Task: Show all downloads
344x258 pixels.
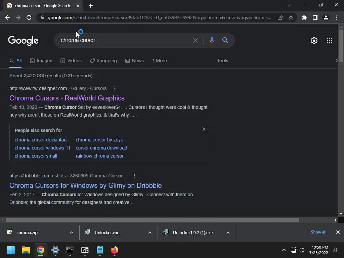Action: point(318,232)
